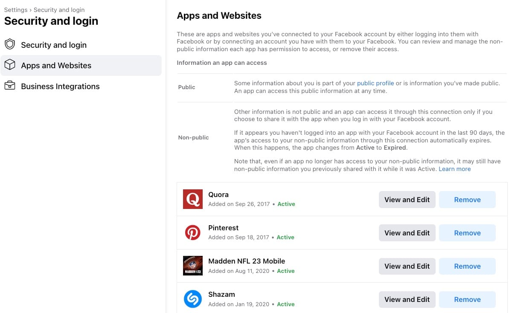Click the Active status for Shazam
512x313 pixels.
286,304
